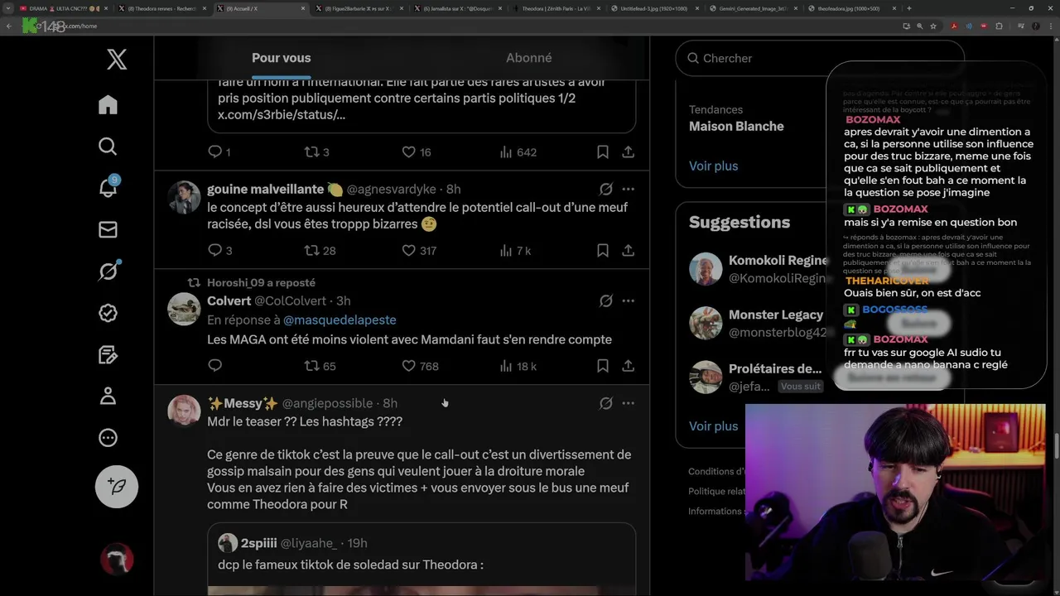Viewport: 1060px width, 596px height.
Task: Open Grok from the left sidebar
Action: point(108,271)
